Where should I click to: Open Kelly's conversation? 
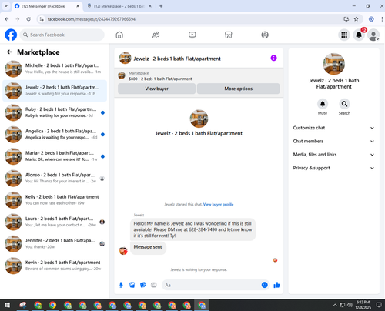[x=55, y=200]
